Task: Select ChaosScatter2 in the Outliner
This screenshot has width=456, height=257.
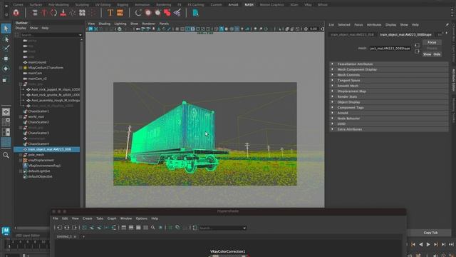Action: [x=38, y=122]
